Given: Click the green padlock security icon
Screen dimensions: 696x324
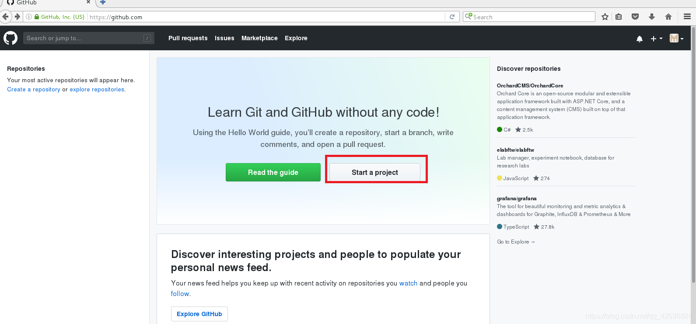Looking at the screenshot, I should click(37, 17).
